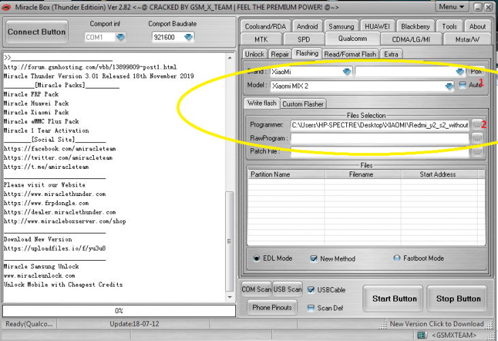
Task: Select the Flashing sub-tab
Action: 307,53
